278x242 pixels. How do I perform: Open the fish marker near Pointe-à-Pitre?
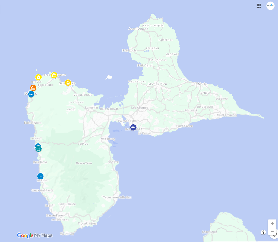tap(133, 127)
